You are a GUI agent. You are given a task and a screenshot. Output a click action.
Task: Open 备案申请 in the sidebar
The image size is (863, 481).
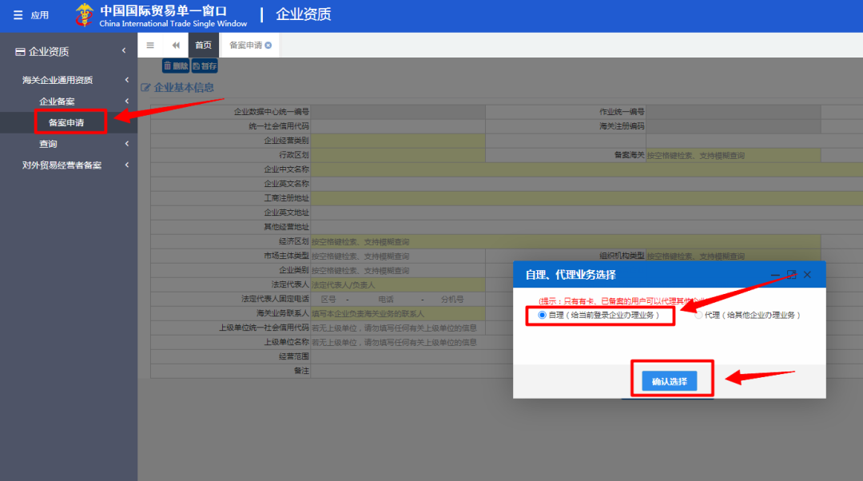(x=66, y=123)
